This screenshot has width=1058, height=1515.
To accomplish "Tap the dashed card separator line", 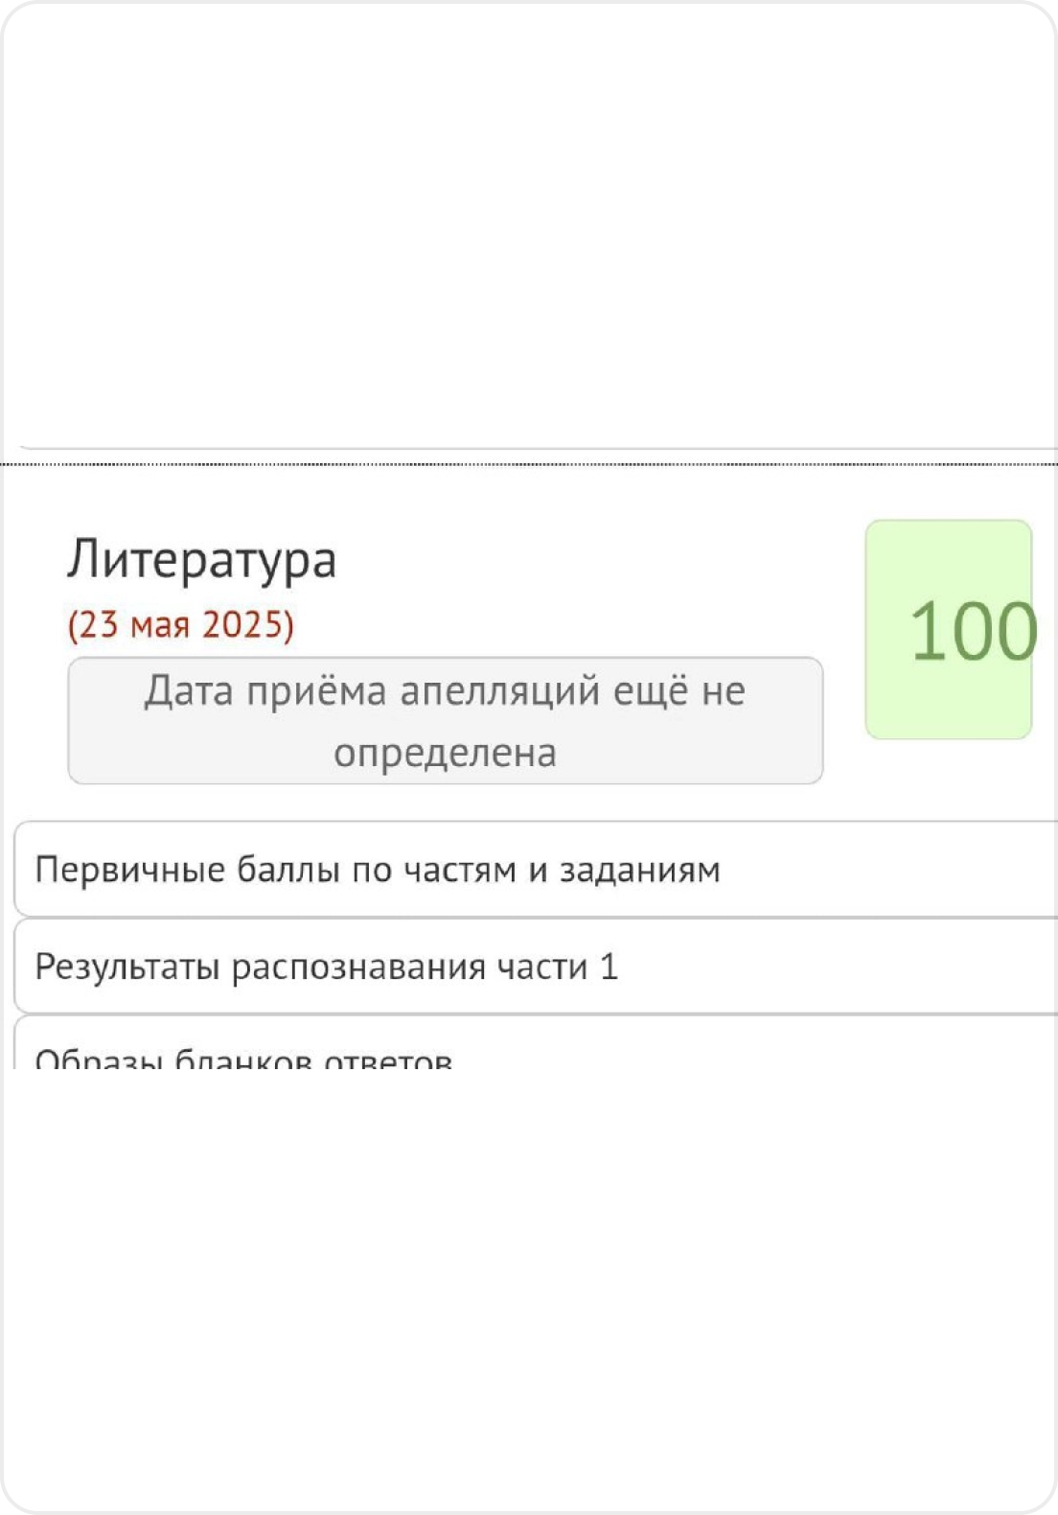I will [x=529, y=466].
